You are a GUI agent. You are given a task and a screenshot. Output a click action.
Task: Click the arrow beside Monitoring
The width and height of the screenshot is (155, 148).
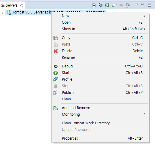tap(144, 114)
